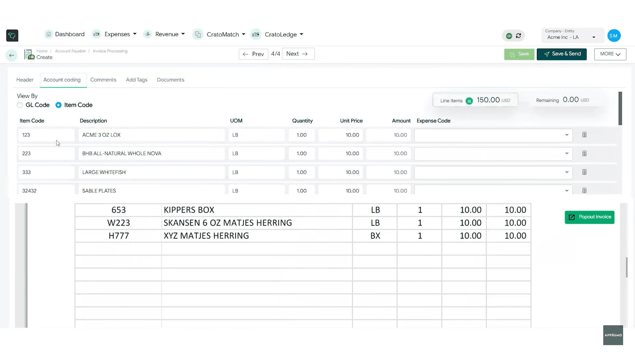Open the SM user avatar

[x=614, y=36]
